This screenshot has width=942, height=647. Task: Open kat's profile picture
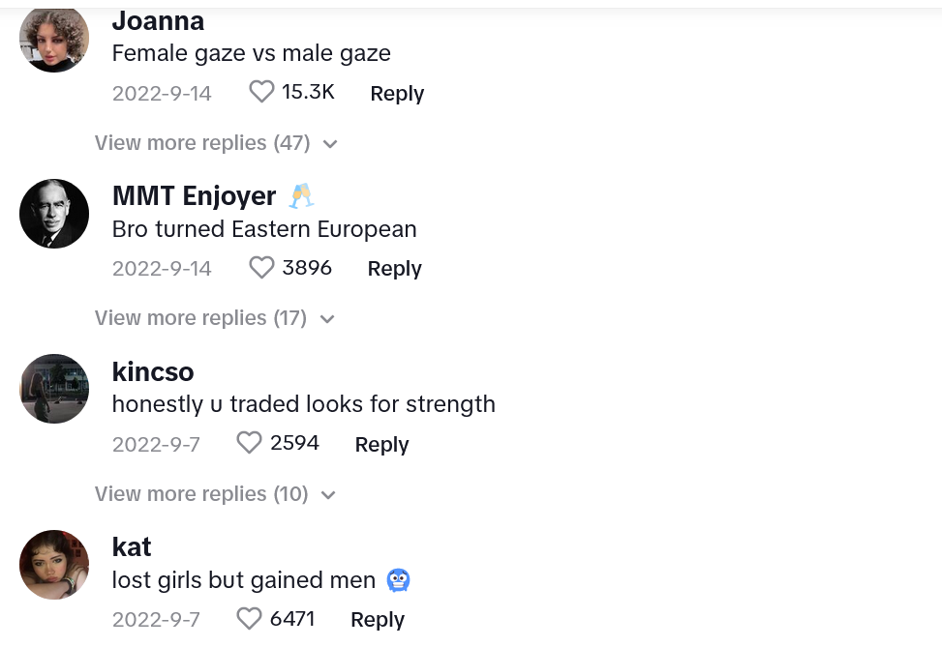(54, 565)
